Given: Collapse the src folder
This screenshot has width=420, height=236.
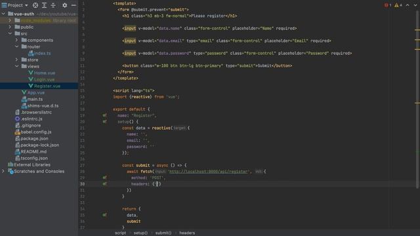Looking at the screenshot, I should tap(10, 33).
